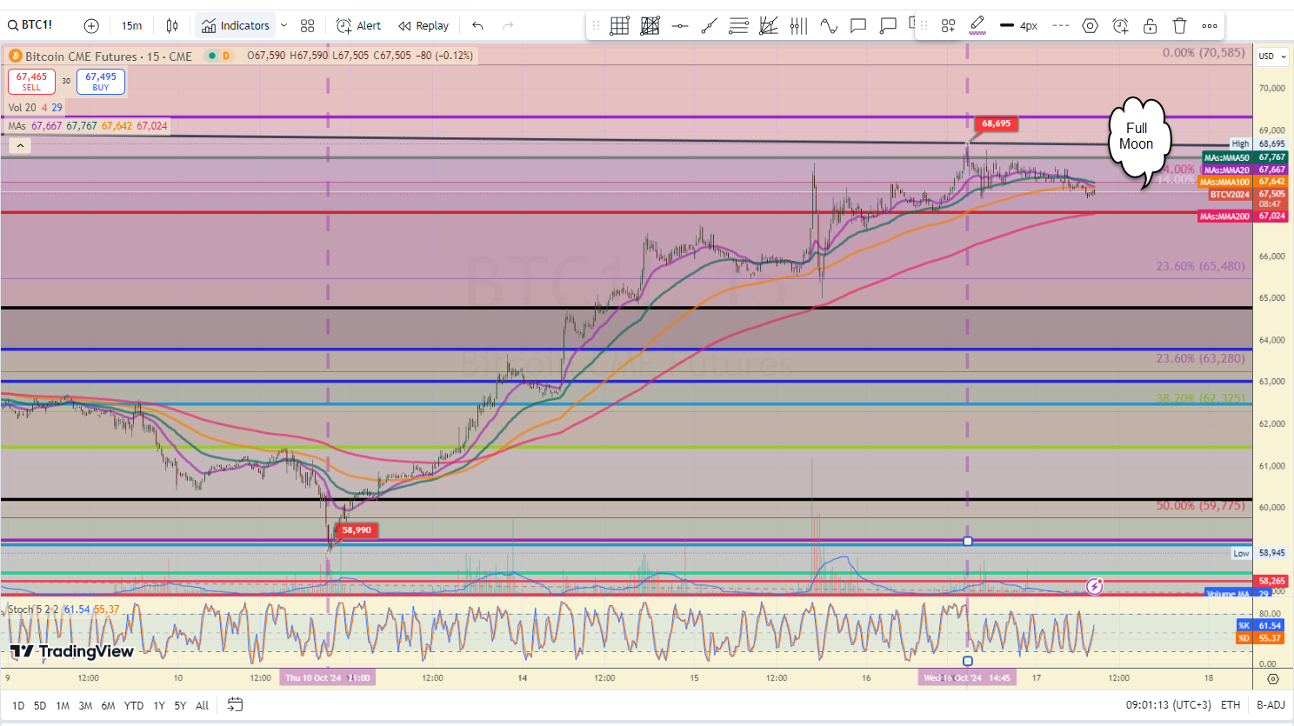Open the USD currency dropdown
Image resolution: width=1294 pixels, height=726 pixels.
point(1272,56)
